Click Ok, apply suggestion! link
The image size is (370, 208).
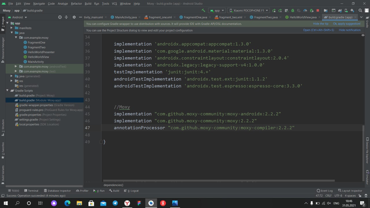tap(347, 24)
